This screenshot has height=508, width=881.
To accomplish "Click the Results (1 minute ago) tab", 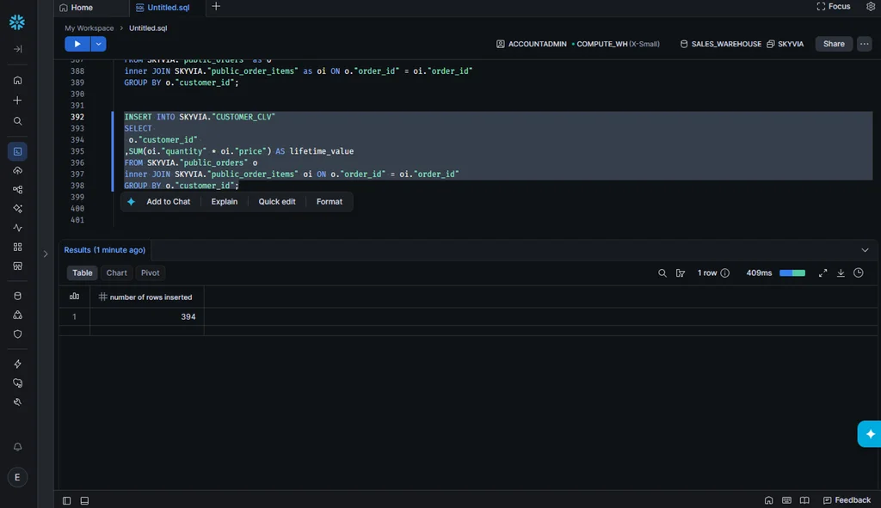I will click(x=104, y=250).
